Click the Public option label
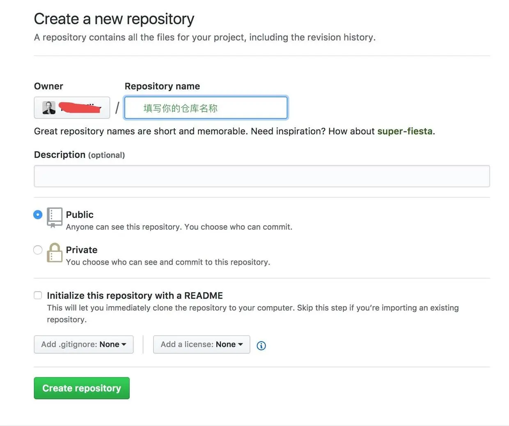The image size is (509, 426). 80,214
